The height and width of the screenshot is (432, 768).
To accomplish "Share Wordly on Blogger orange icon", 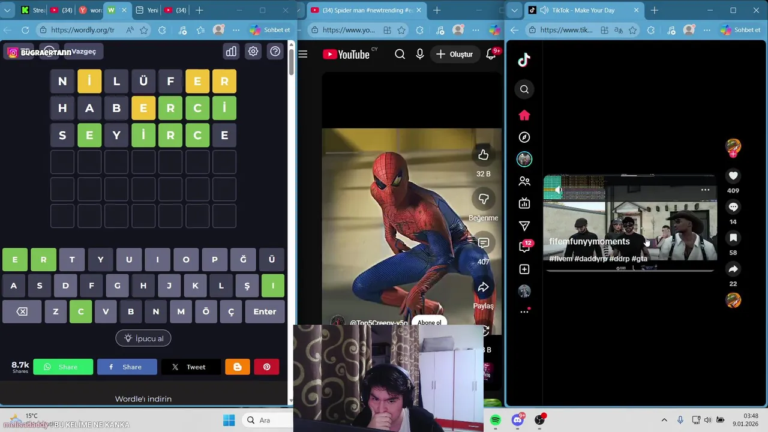I will click(238, 367).
